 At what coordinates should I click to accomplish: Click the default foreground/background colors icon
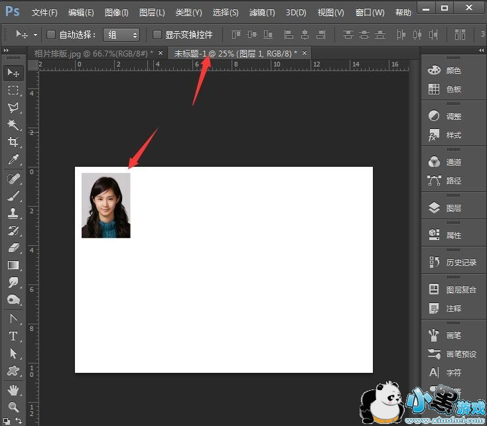pos(7,420)
